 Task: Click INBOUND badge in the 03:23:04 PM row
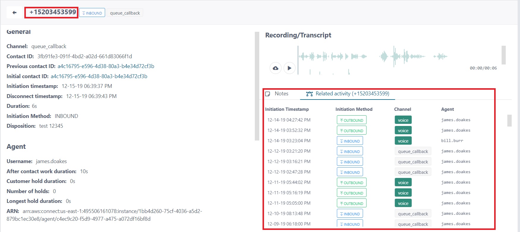click(x=350, y=141)
